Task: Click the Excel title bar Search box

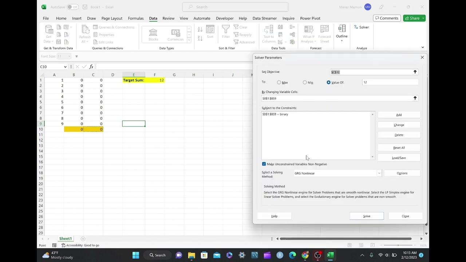Action: (235, 7)
